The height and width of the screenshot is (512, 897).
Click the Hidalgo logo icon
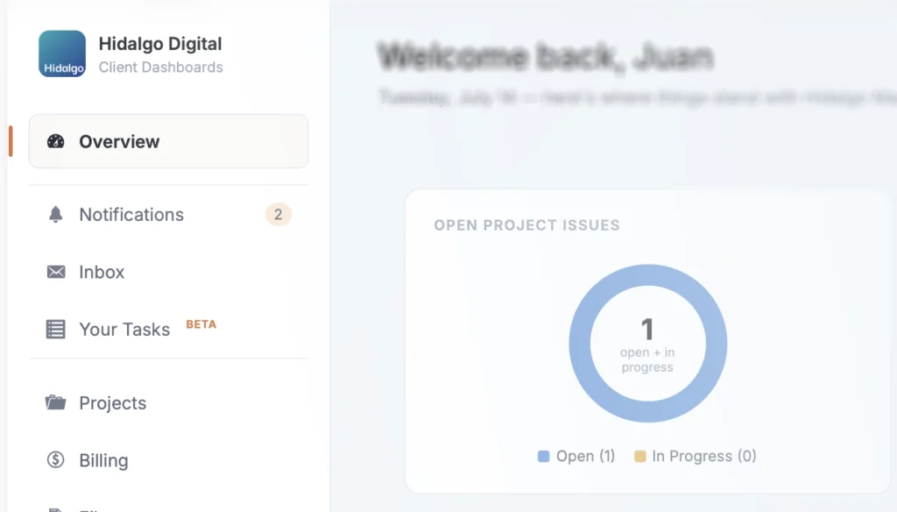(x=62, y=53)
